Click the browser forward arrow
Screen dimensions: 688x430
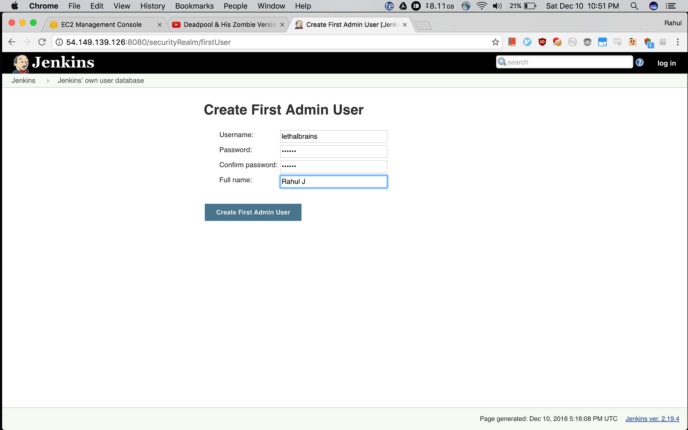click(x=27, y=42)
